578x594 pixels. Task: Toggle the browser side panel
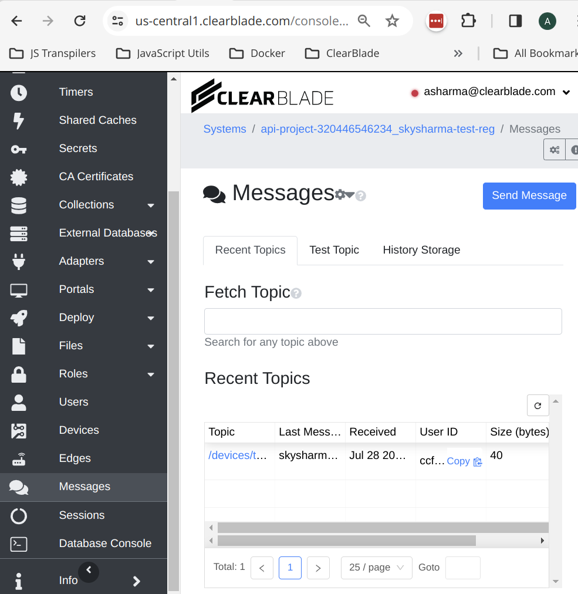515,21
